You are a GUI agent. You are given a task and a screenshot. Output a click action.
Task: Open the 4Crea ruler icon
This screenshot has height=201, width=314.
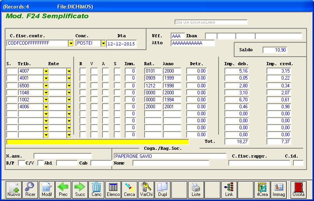(262, 190)
